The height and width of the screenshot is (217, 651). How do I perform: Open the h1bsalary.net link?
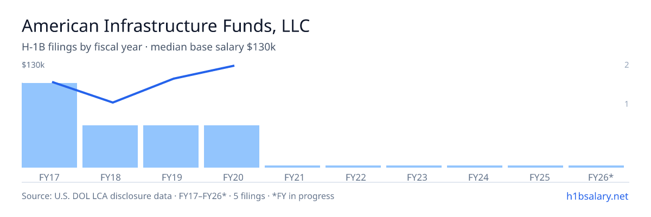click(597, 196)
